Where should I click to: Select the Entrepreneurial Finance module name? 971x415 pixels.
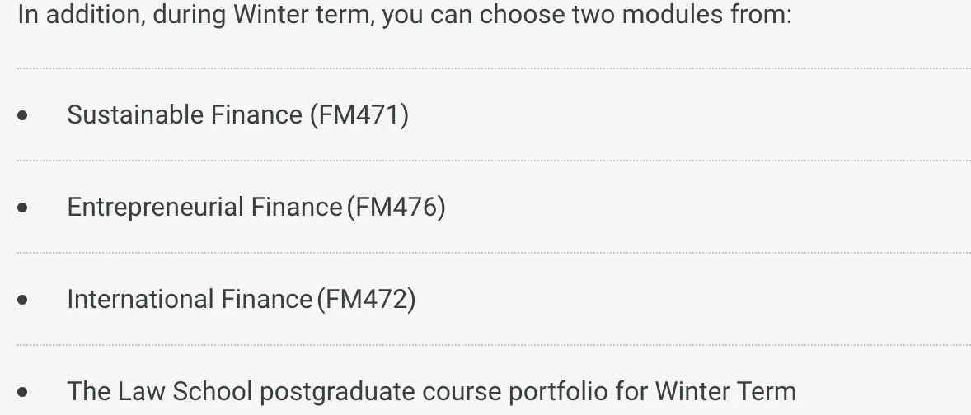click(x=204, y=207)
